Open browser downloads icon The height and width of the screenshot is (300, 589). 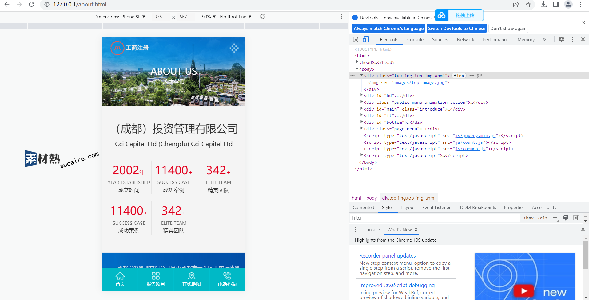[x=544, y=4]
